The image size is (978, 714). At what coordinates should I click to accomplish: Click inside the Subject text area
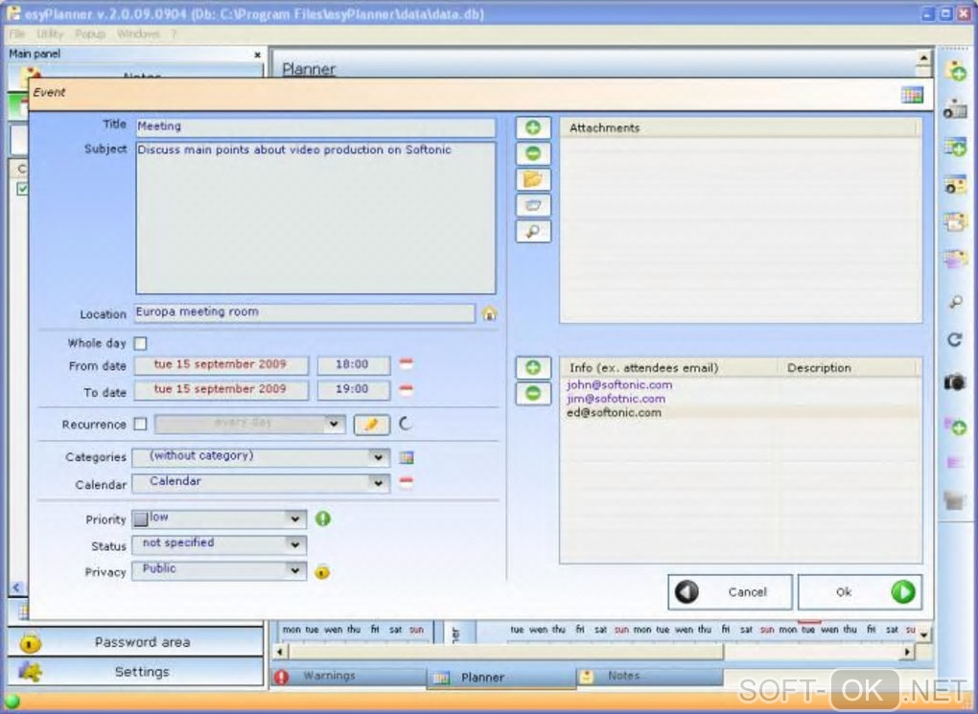315,219
